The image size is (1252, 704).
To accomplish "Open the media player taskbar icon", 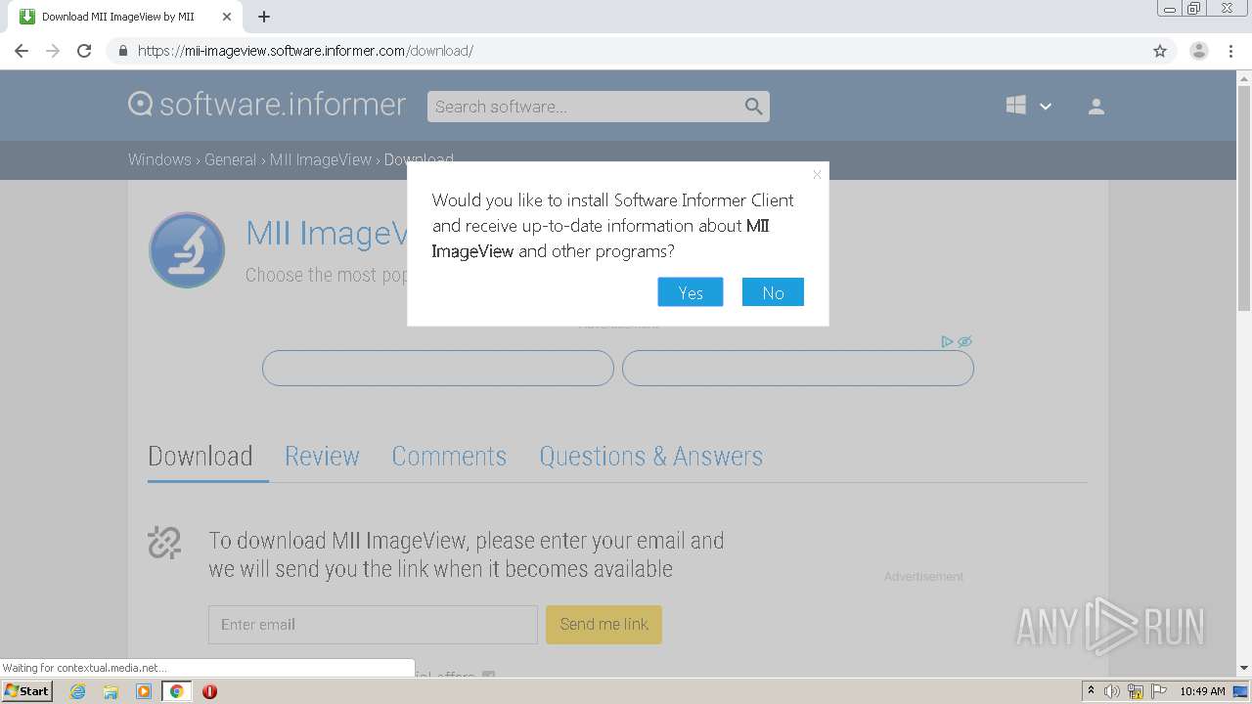I will coord(144,691).
